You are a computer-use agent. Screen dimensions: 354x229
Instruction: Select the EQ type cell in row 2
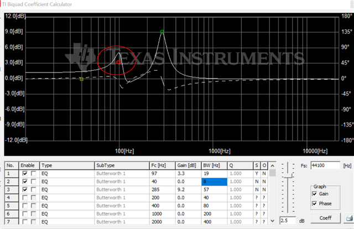(x=67, y=181)
